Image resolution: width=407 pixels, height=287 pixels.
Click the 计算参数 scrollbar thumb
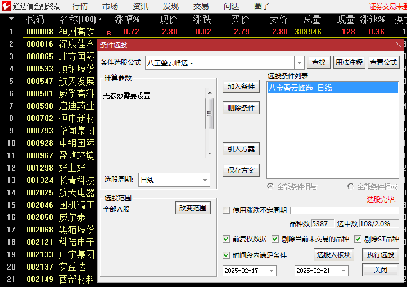point(210,114)
